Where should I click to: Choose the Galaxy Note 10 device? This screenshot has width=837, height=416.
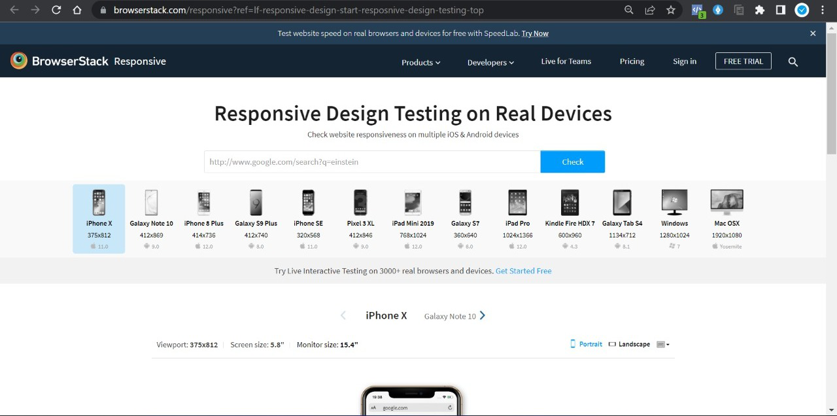click(151, 203)
